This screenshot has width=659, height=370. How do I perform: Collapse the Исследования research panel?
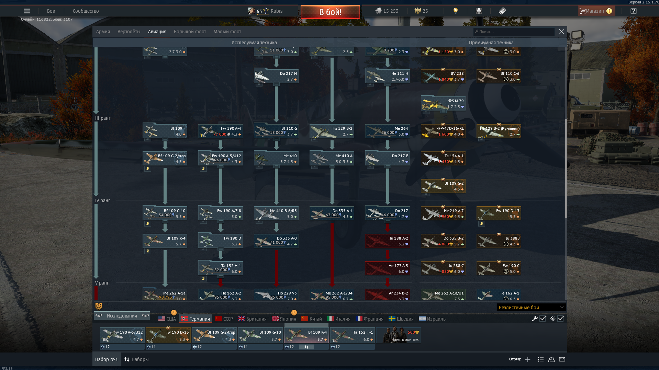click(x=122, y=316)
